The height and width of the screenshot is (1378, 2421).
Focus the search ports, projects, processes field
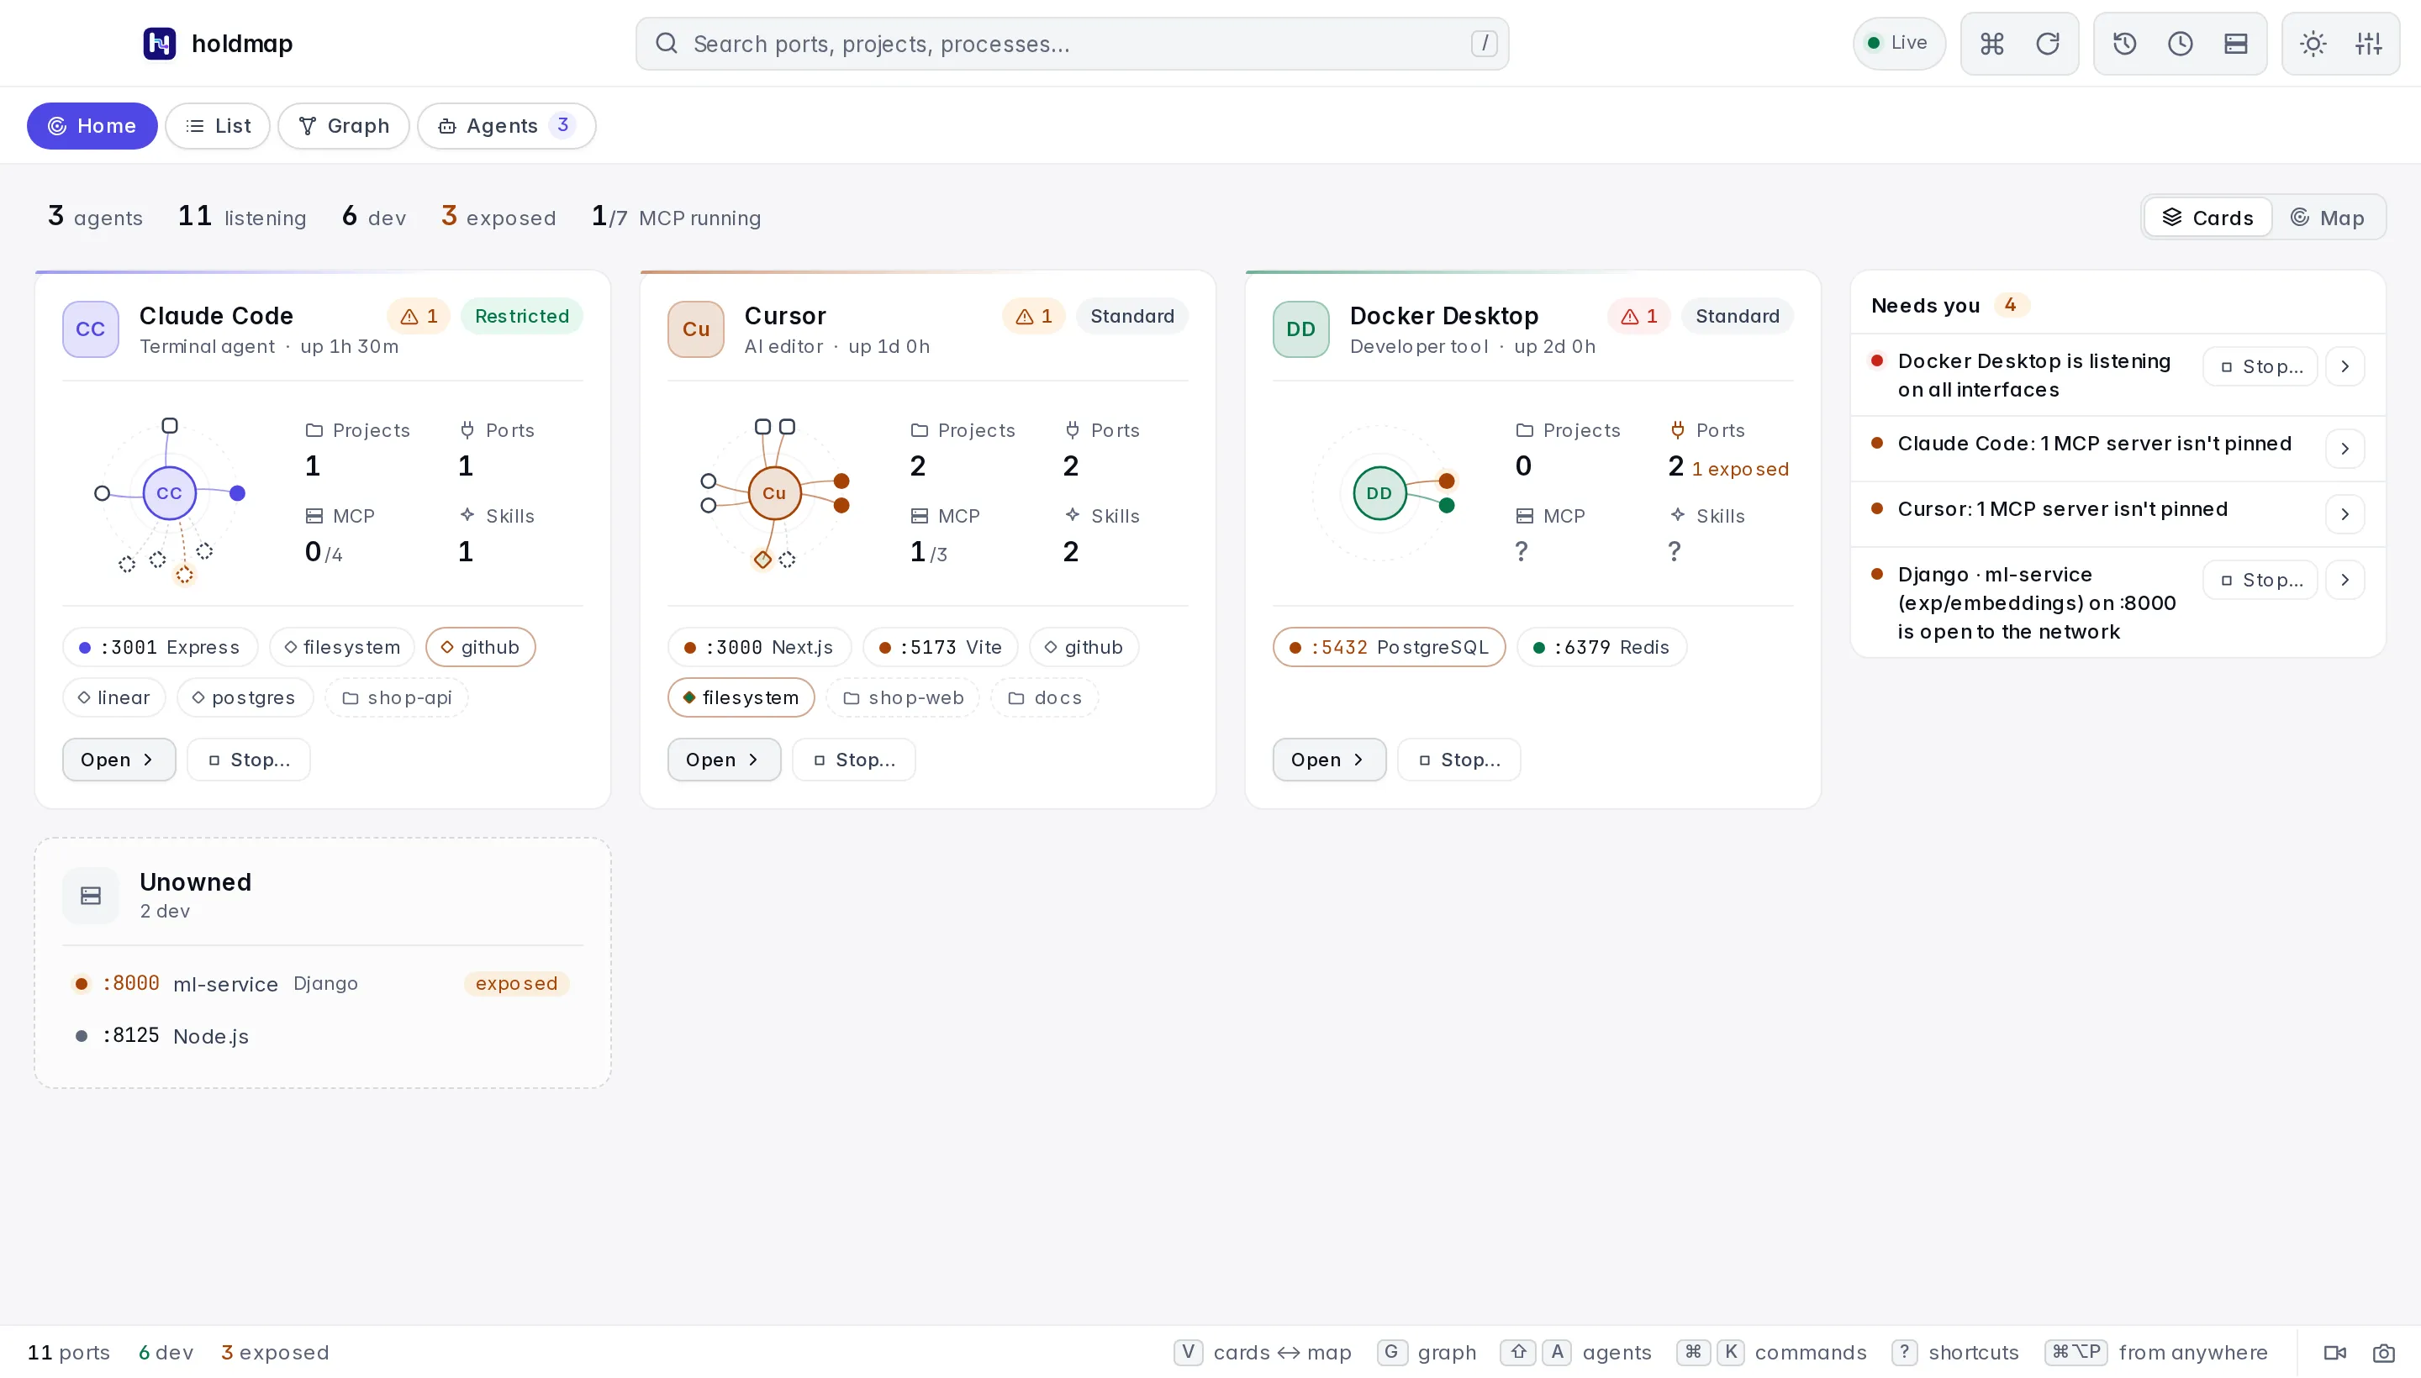pyautogui.click(x=1072, y=44)
